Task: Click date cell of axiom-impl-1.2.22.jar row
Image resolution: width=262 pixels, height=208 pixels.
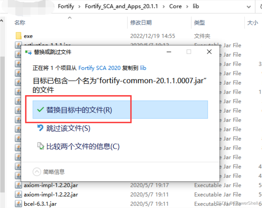Action: pyautogui.click(x=149, y=195)
